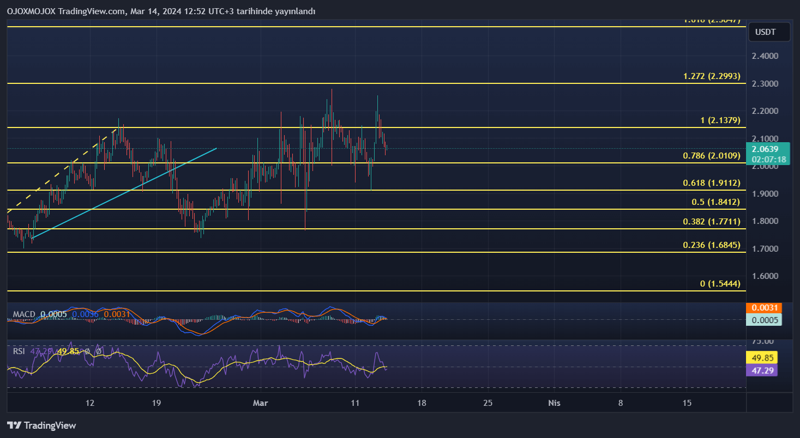Click the 2.4000 price axis label
Screen dimensions: 800x438
click(764, 56)
